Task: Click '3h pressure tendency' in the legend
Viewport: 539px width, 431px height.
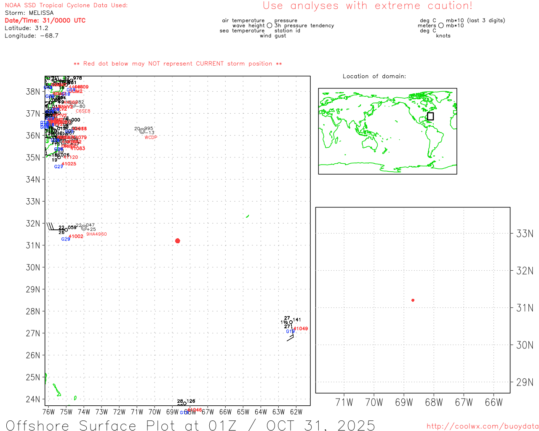Action: pos(304,26)
